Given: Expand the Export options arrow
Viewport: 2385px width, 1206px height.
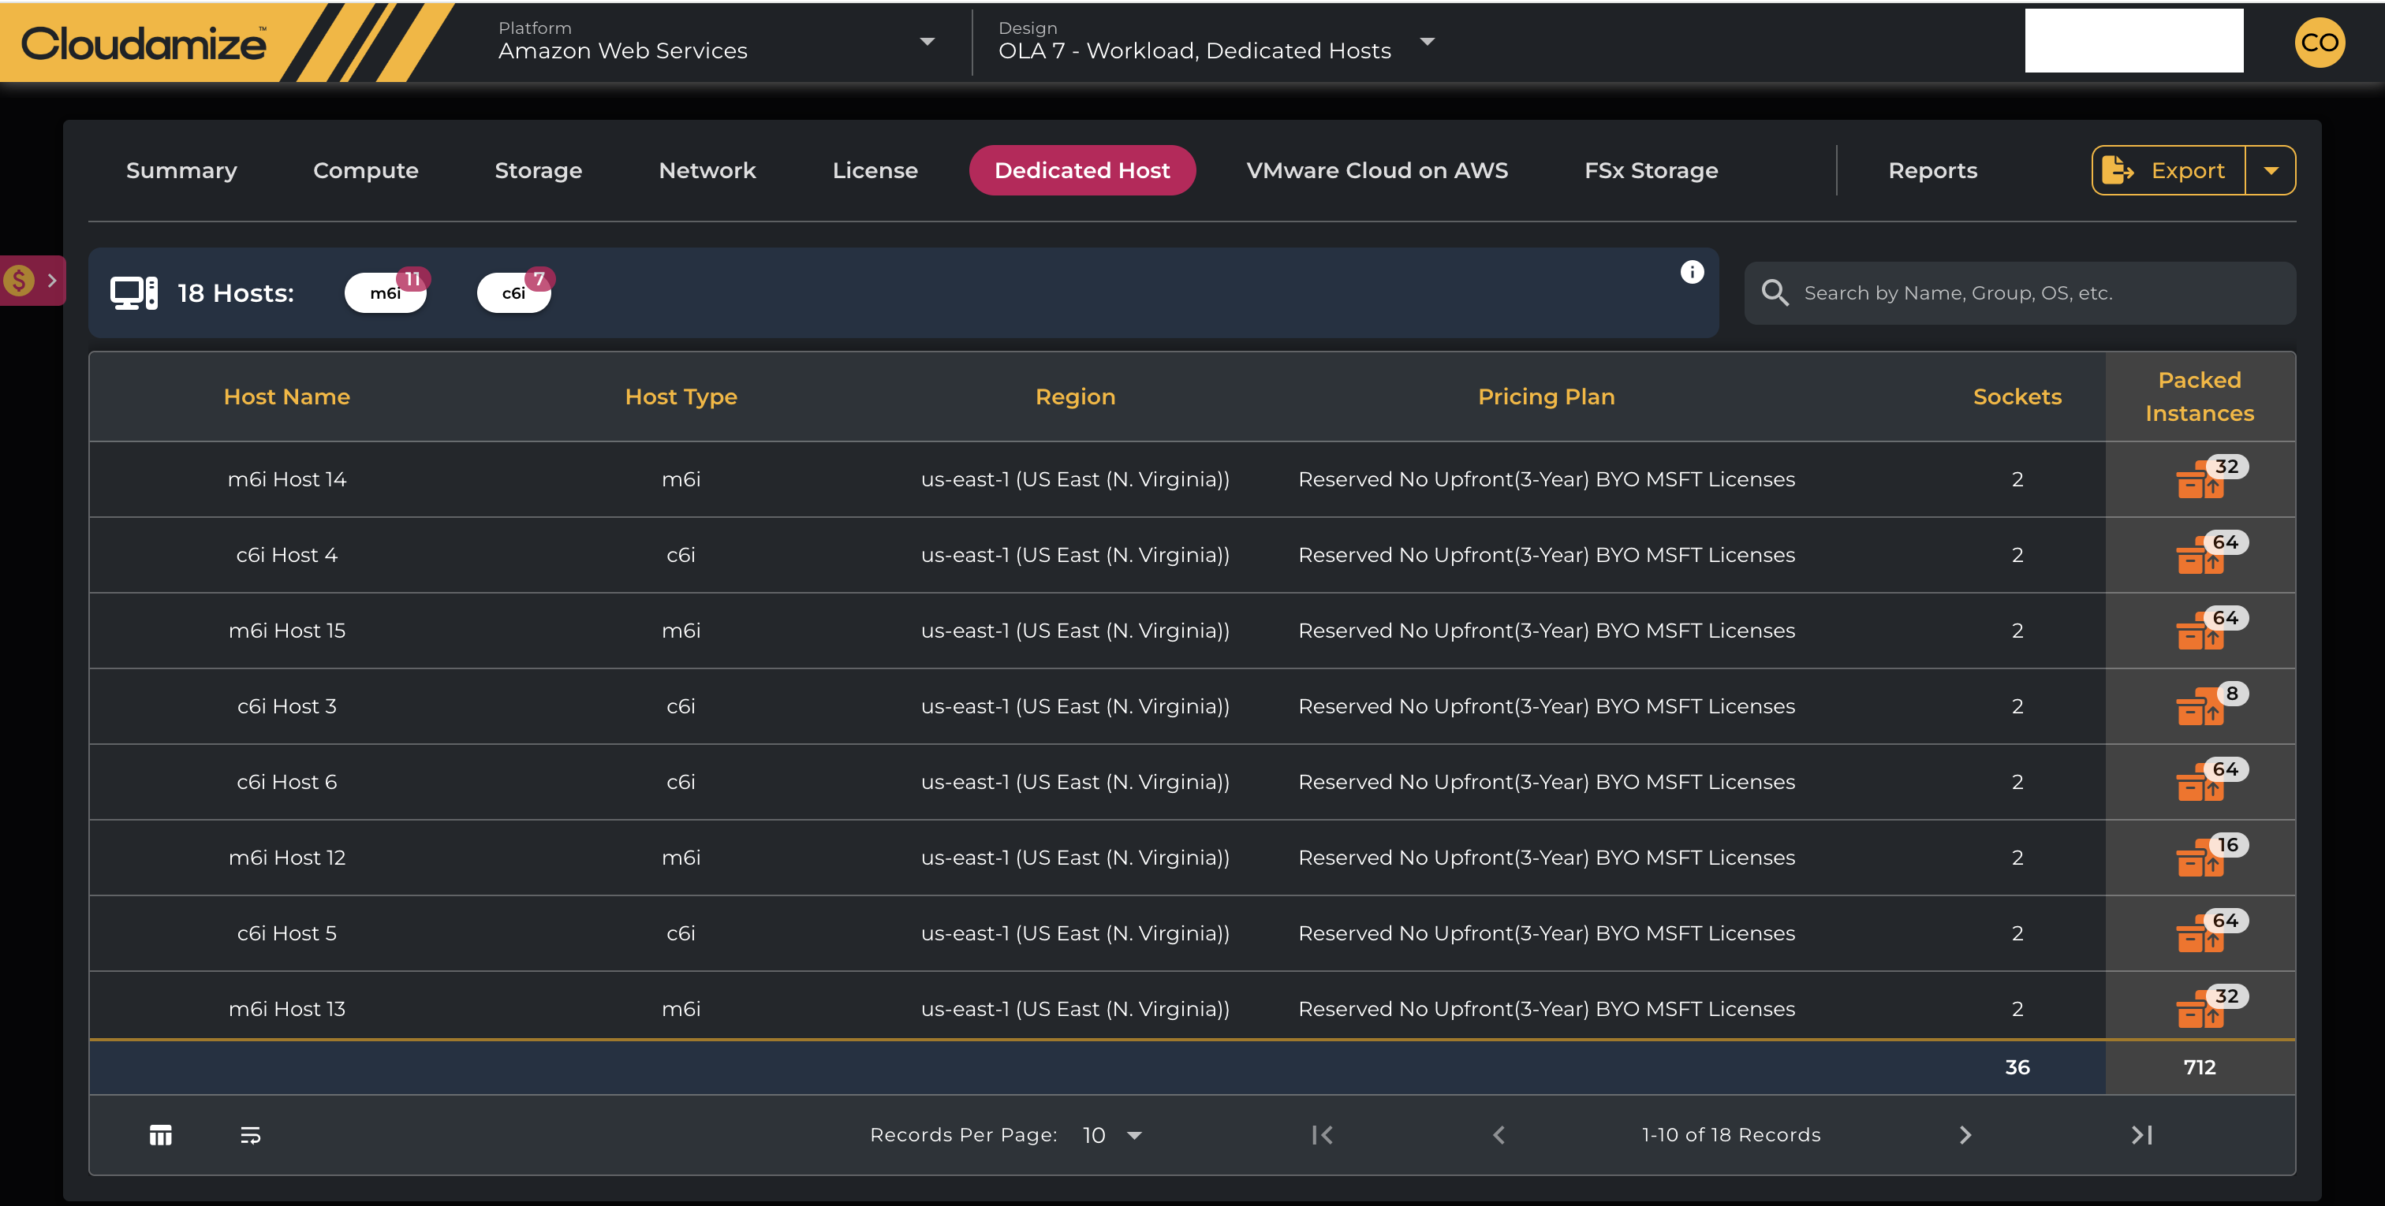Looking at the screenshot, I should (2270, 170).
